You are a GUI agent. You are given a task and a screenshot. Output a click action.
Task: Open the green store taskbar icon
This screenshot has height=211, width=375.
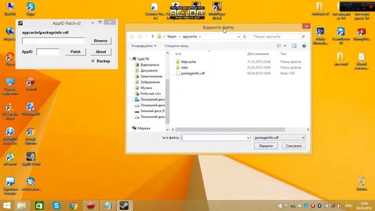39,206
